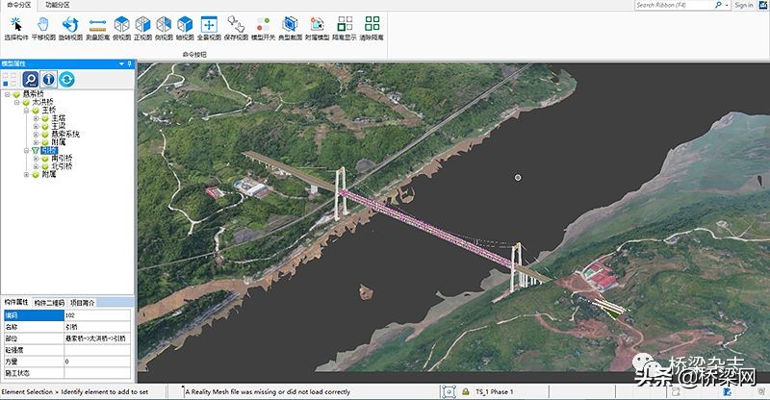Switch to the 功能分区 ribbon tab
The width and height of the screenshot is (770, 400).
tap(60, 5)
